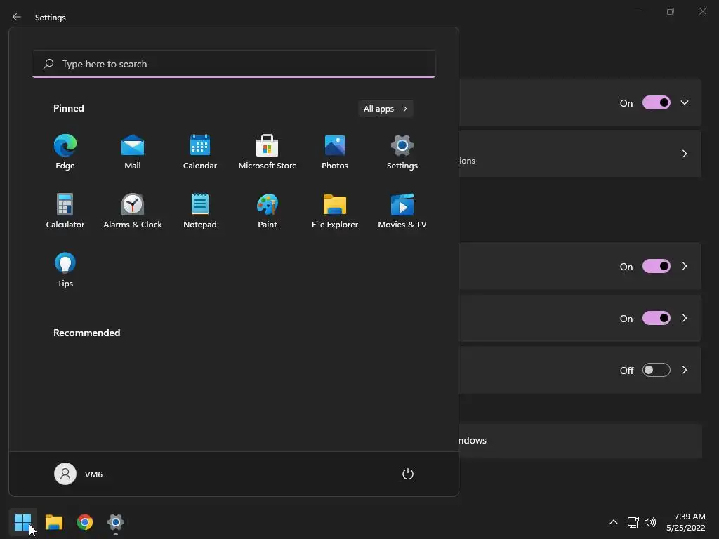Close the Settings window

(x=703, y=11)
